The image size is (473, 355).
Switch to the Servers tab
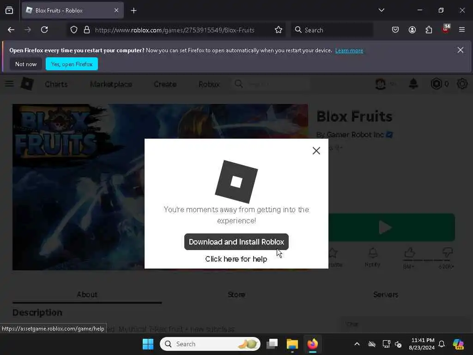tap(386, 294)
